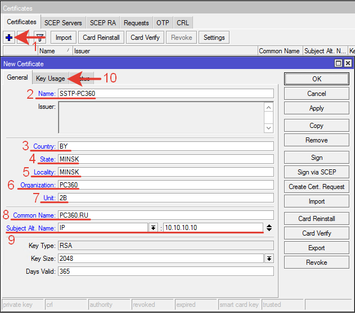Click the Sign via SCEP button
This screenshot has height=313, width=355.
[316, 172]
